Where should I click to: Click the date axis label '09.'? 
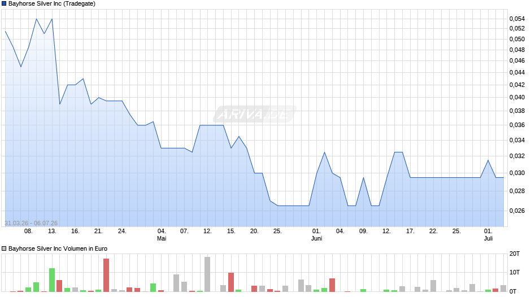point(363,232)
